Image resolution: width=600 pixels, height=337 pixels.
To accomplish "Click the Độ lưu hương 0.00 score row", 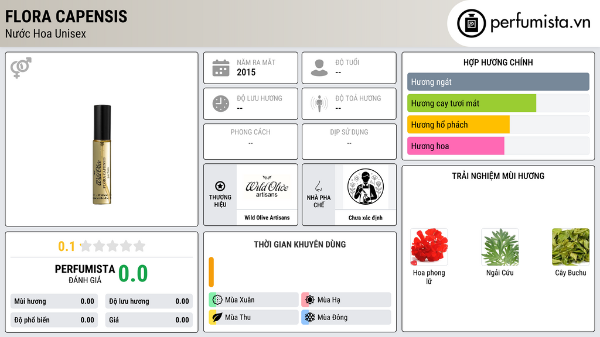I will (x=149, y=301).
